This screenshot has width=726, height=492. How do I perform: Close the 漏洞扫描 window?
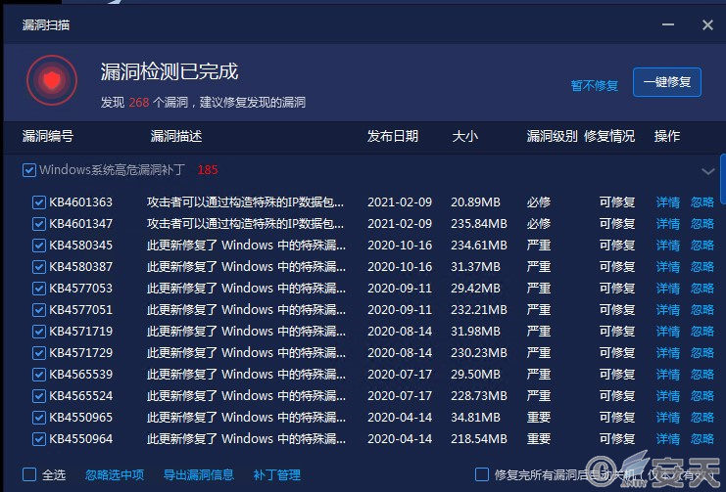point(707,24)
